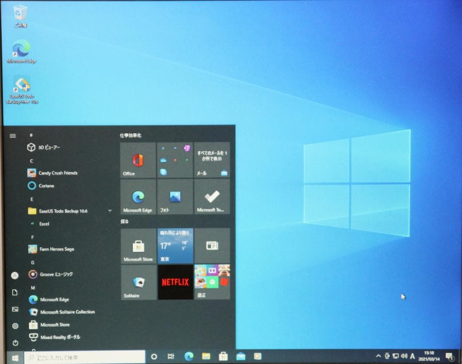Click the volume icon in the taskbar

click(x=404, y=356)
